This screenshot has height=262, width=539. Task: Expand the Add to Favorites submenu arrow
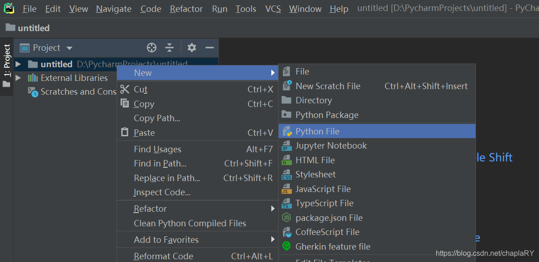(x=273, y=239)
